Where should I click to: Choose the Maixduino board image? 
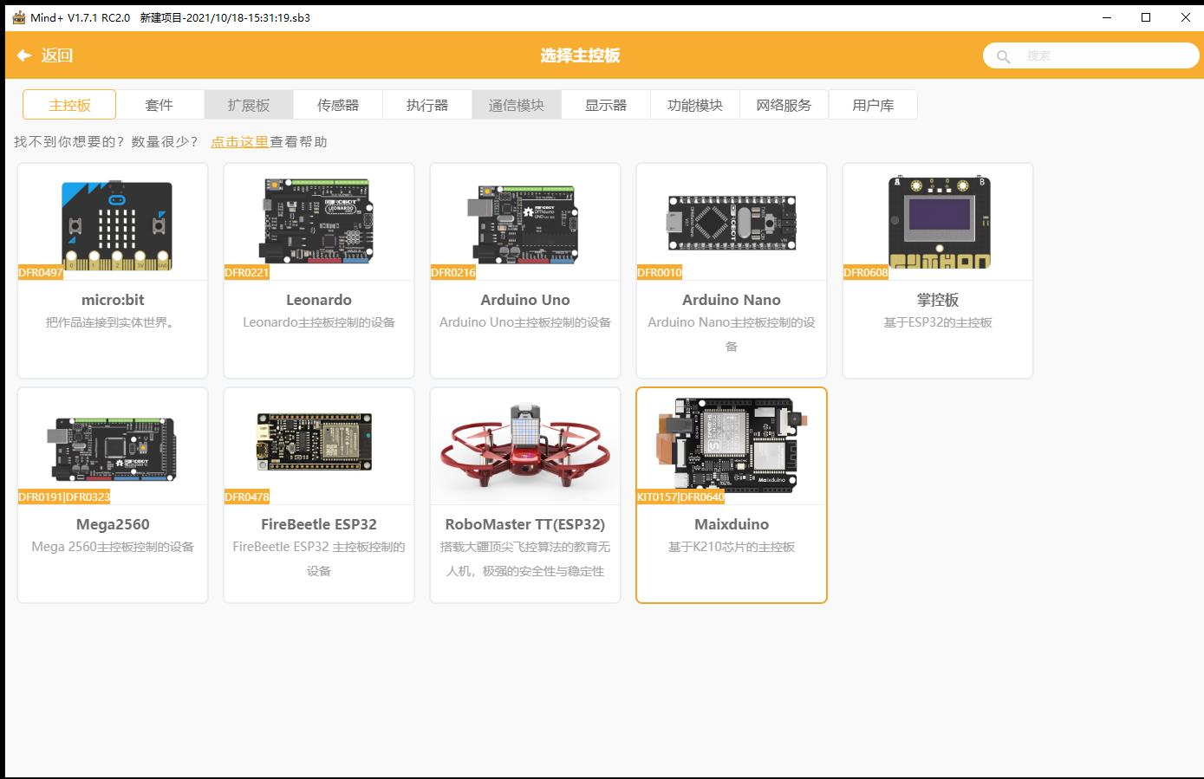click(x=733, y=445)
